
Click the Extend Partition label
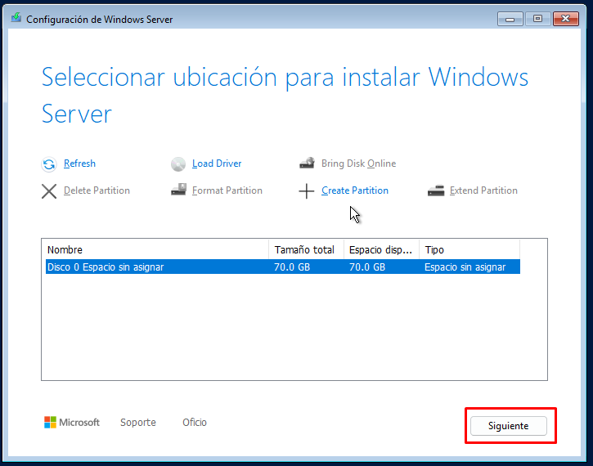coord(483,190)
